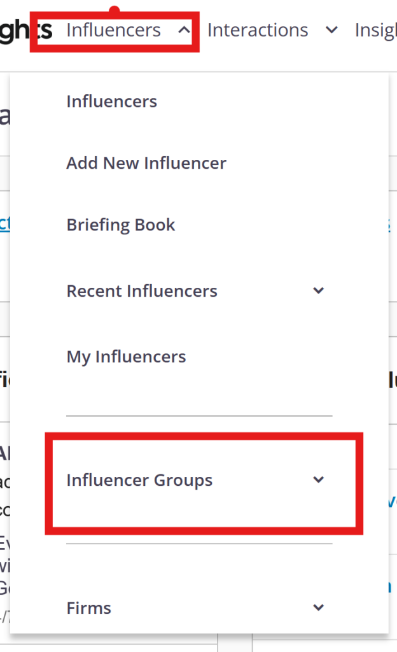Viewport: 397px width, 652px height.
Task: Click the blue underlined link at left edge
Action: 4,224
